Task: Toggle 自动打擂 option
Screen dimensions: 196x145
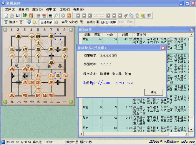Action: click(x=93, y=22)
